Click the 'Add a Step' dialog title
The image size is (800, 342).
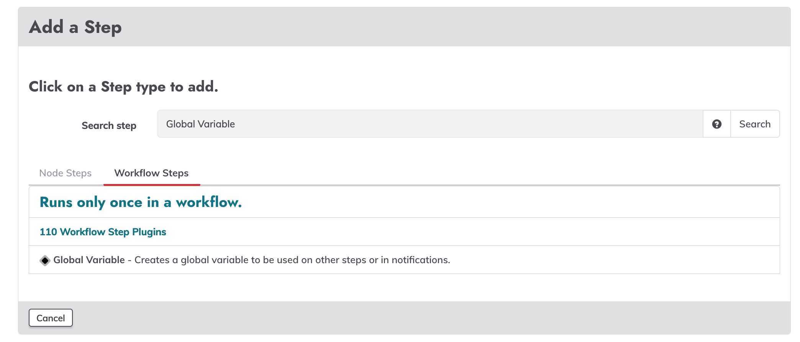coord(75,27)
